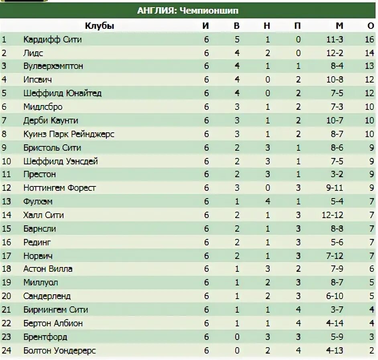Image resolution: width=378 pixels, height=360 pixels.
Task: Select the Бертон Албион team entry
Action: point(53,323)
